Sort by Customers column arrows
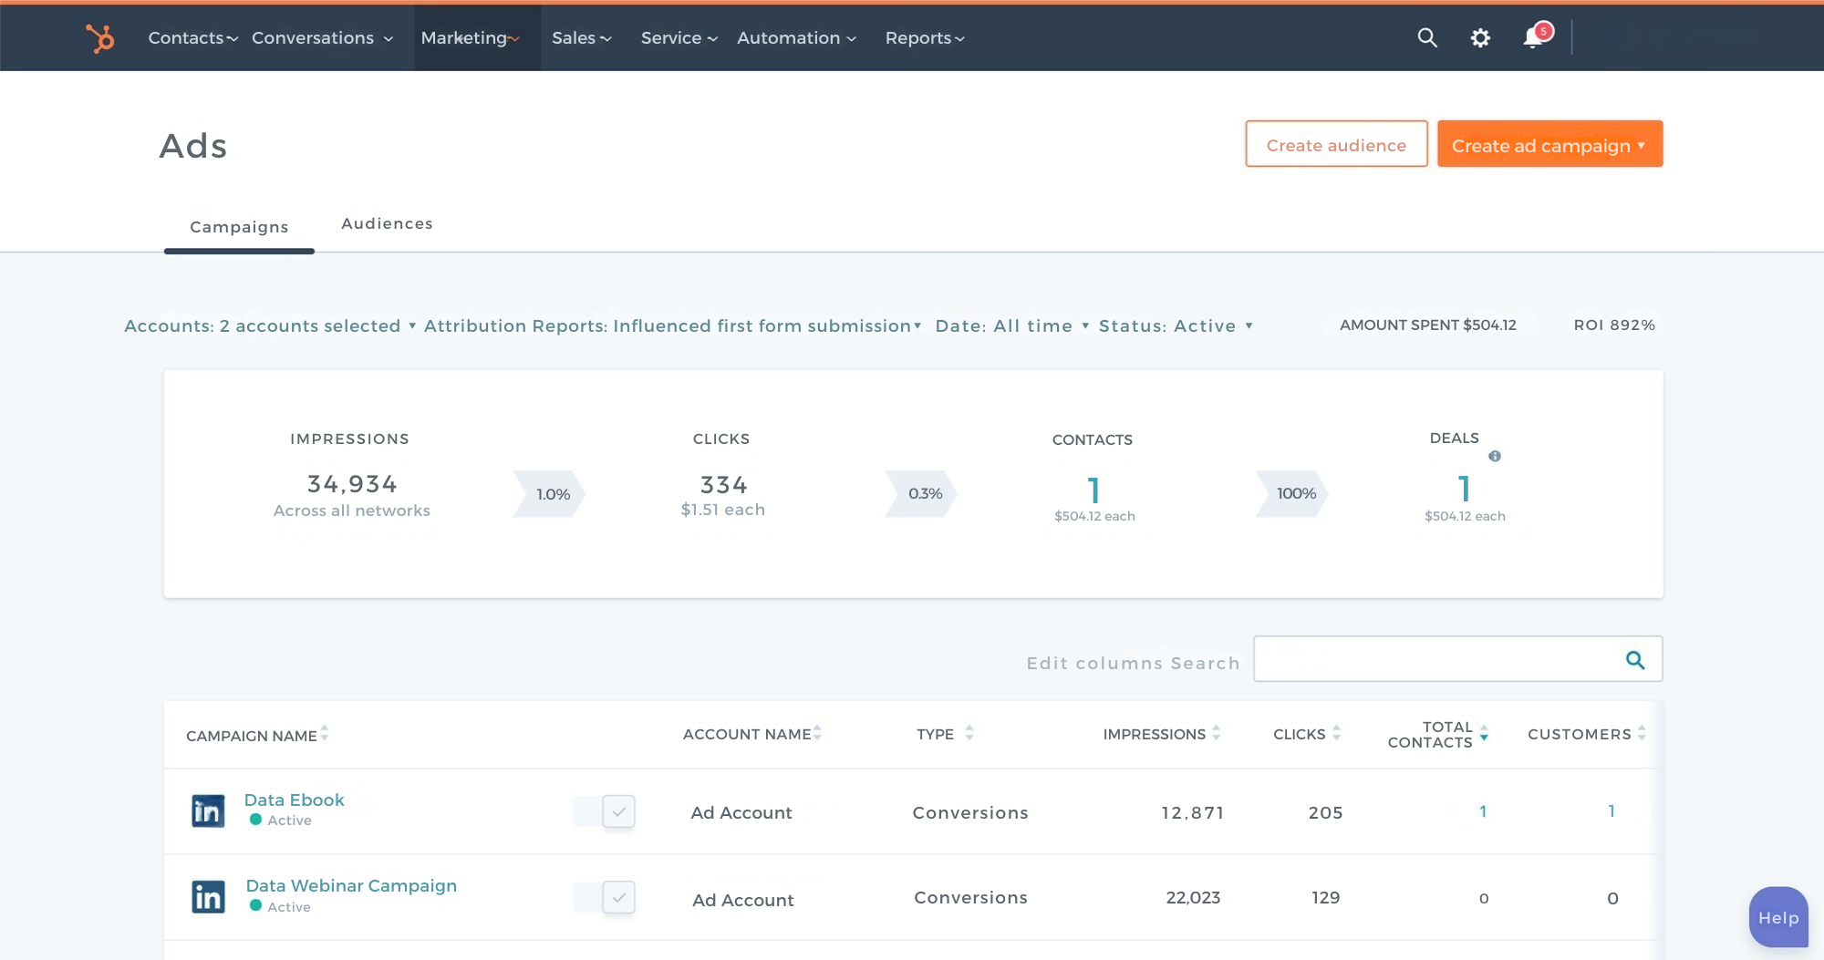This screenshot has width=1824, height=960. pyautogui.click(x=1642, y=733)
